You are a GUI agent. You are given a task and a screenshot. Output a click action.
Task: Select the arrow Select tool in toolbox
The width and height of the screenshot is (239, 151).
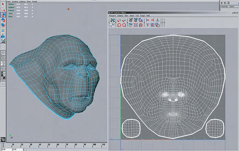click(2, 4)
